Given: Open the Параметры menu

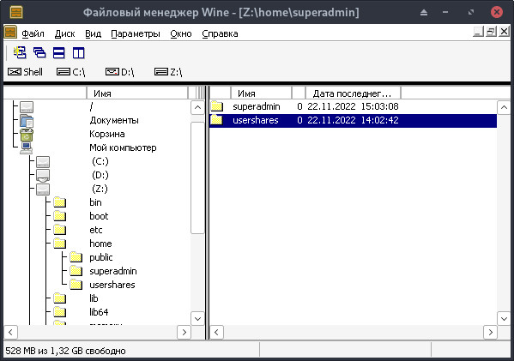Looking at the screenshot, I should click(136, 33).
